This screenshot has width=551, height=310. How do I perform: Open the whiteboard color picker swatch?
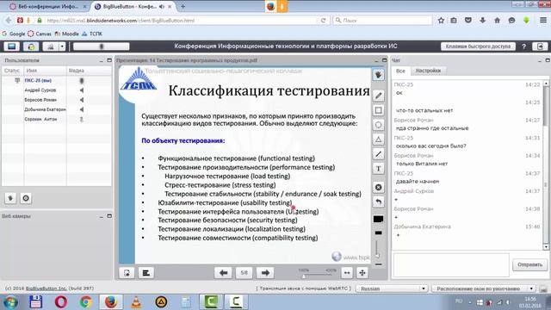coord(379,220)
